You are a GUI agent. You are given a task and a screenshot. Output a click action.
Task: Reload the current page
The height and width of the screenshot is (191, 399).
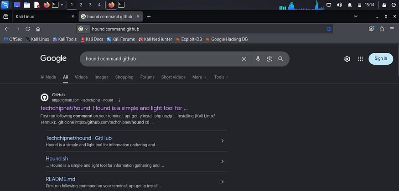(x=28, y=29)
